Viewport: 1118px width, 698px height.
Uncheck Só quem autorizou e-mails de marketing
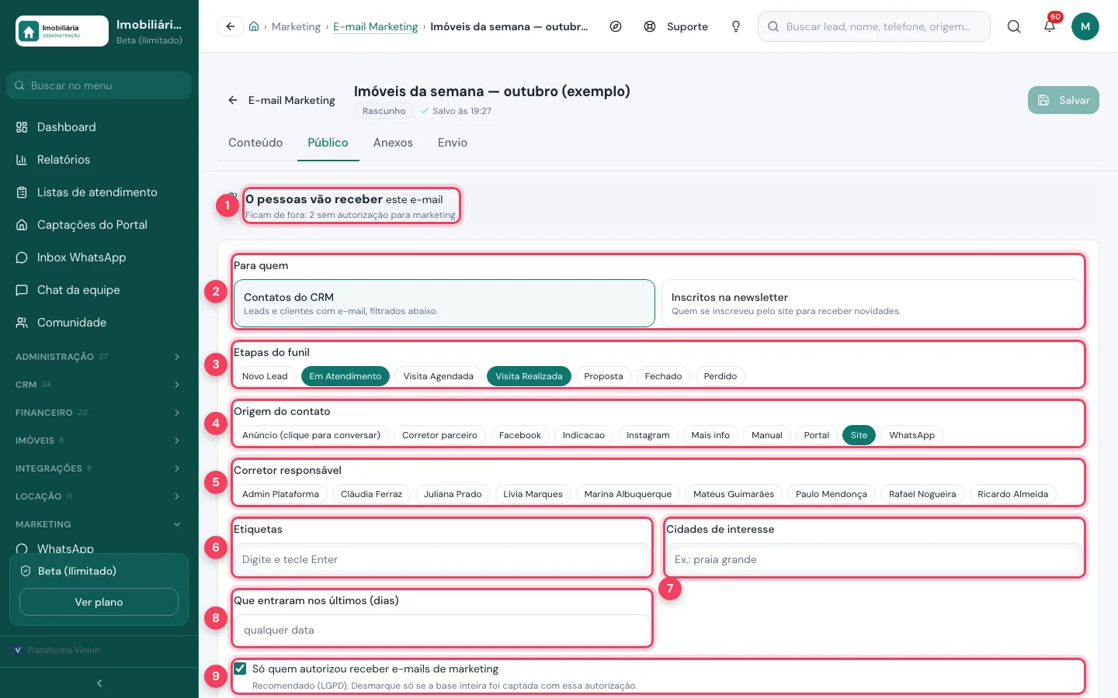tap(241, 669)
